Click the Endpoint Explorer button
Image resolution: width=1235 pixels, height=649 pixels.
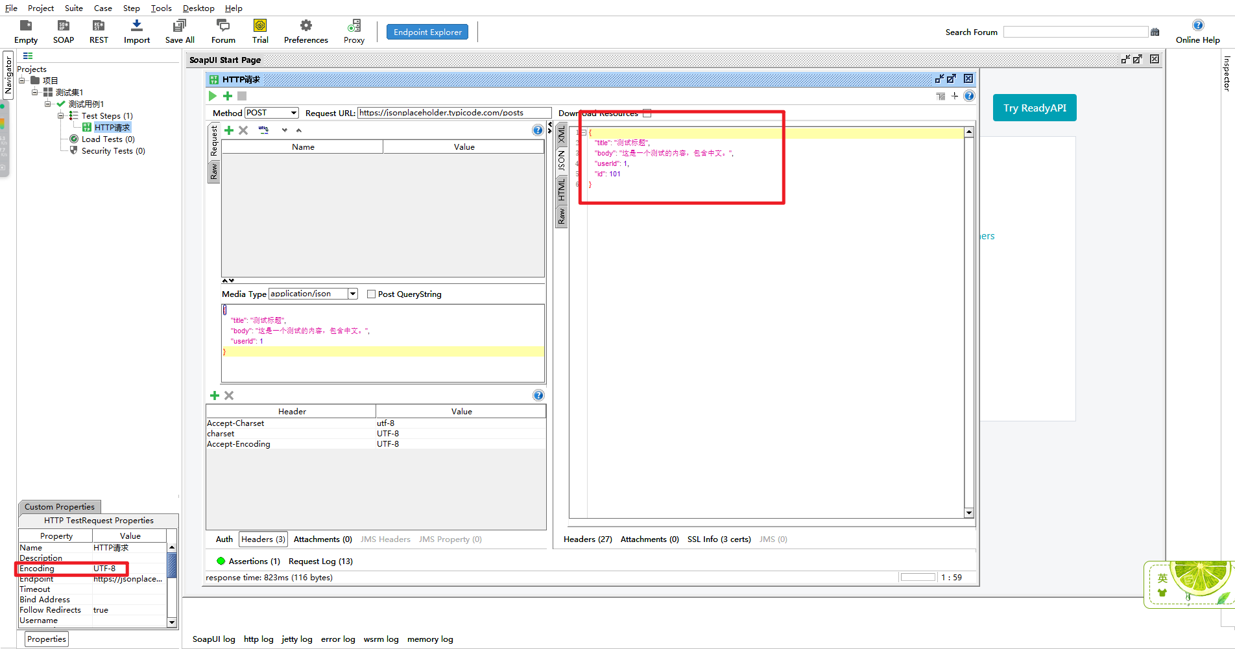coord(427,32)
